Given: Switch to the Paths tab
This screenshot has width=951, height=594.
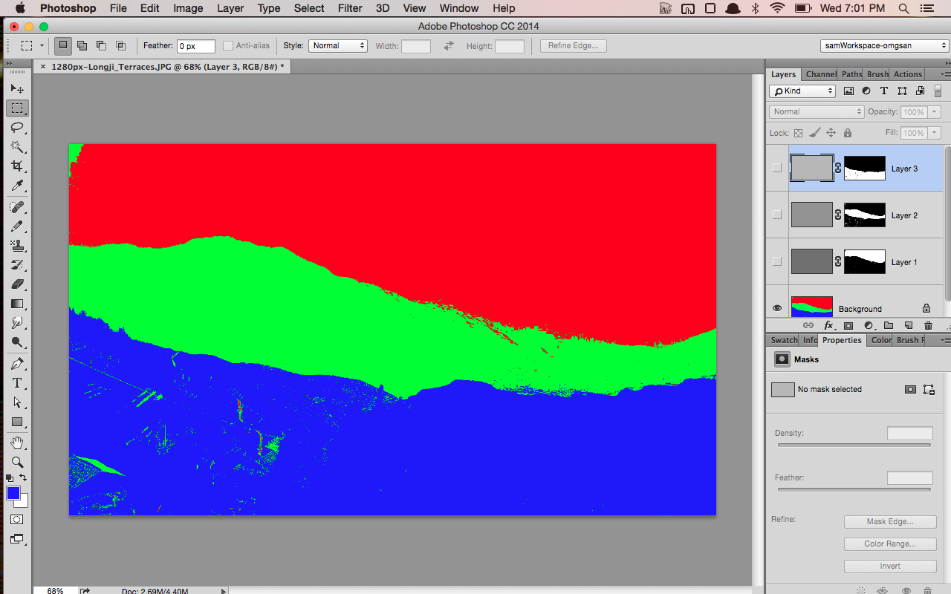Looking at the screenshot, I should 851,74.
